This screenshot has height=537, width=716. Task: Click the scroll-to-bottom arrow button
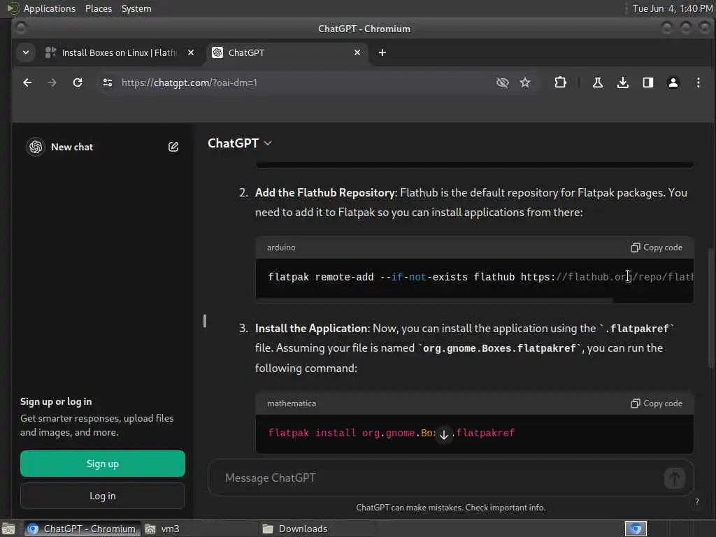tap(444, 434)
